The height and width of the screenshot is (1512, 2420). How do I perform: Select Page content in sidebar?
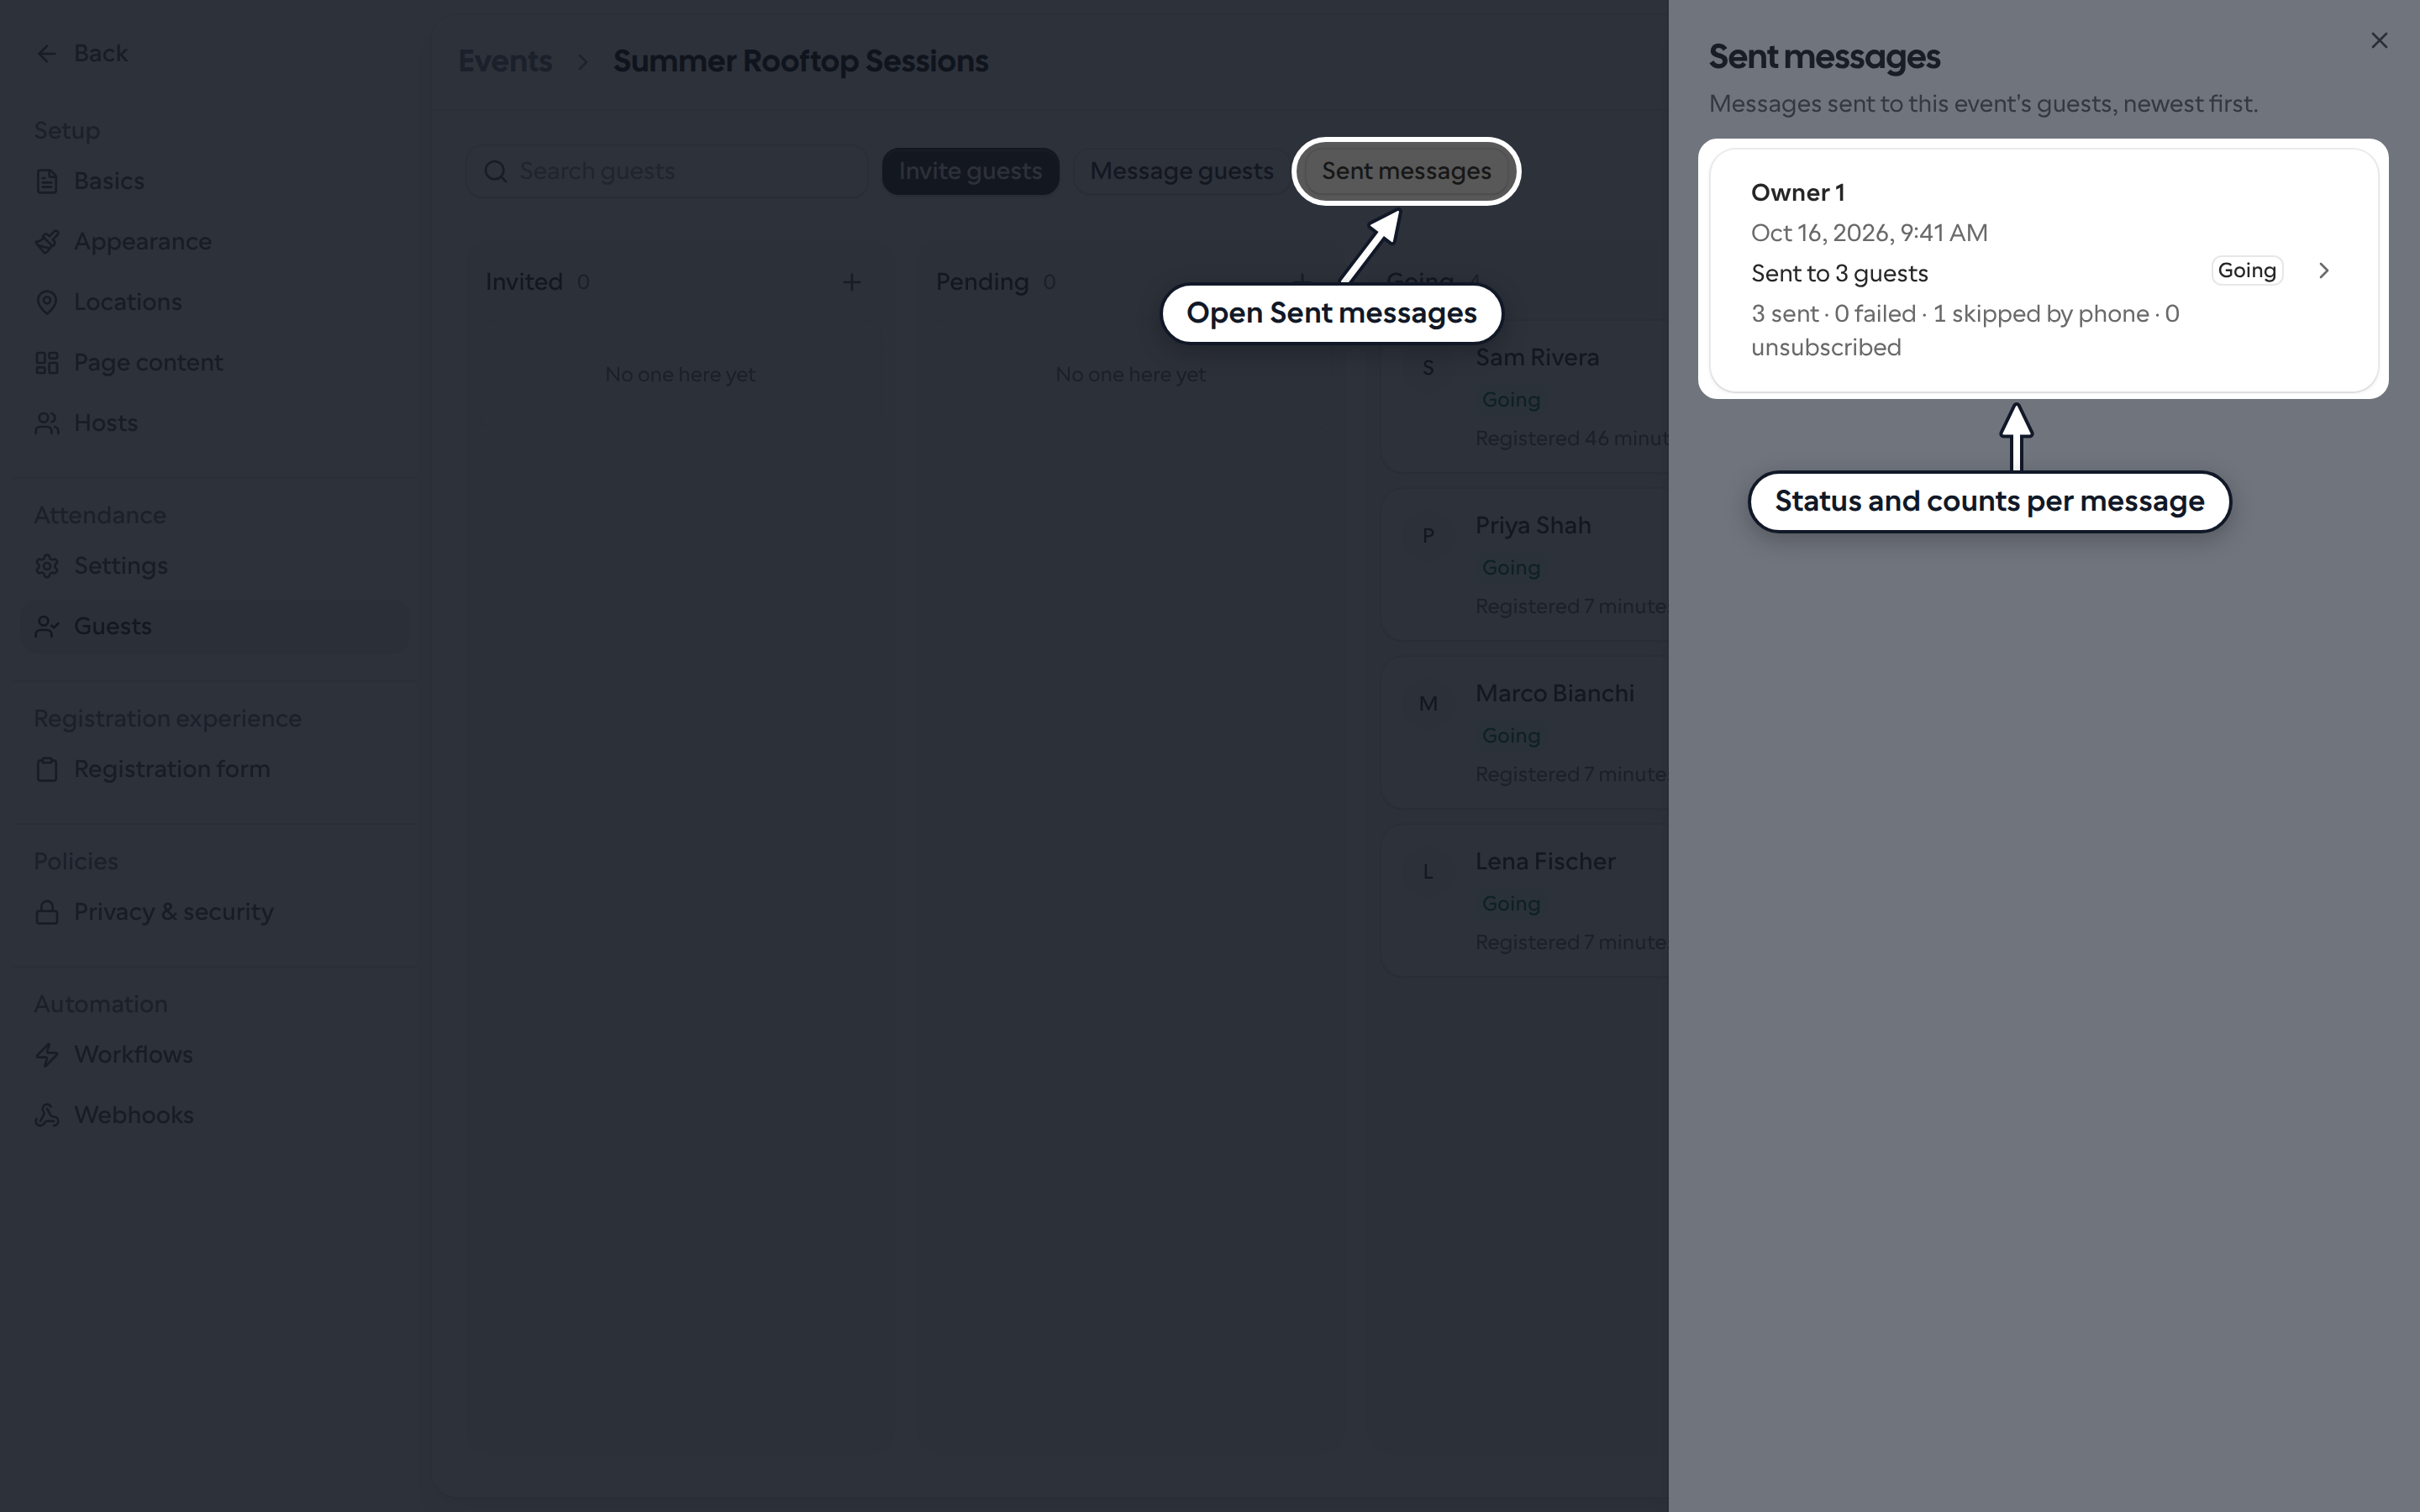coord(215,363)
